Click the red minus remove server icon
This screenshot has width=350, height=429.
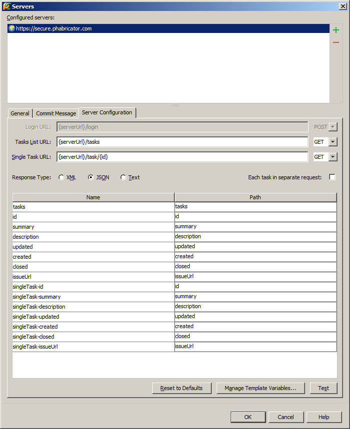[336, 42]
